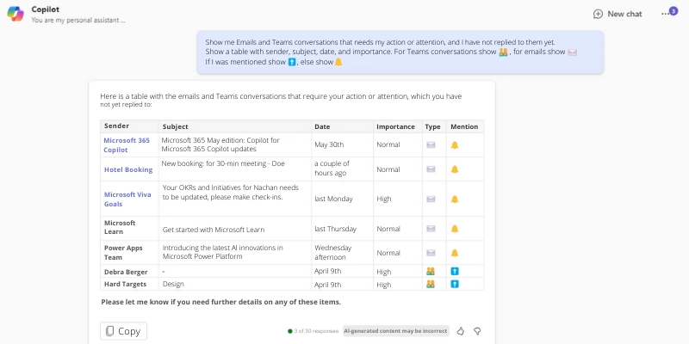
Task: Select the Hard Targets sender cell
Action: coord(129,284)
